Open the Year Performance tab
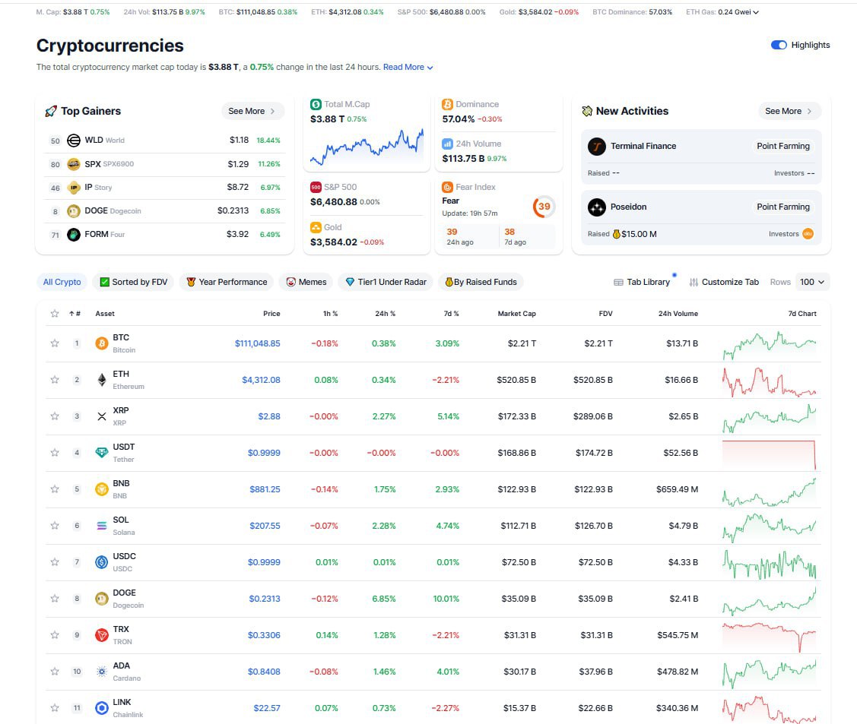This screenshot has width=857, height=724. point(227,282)
